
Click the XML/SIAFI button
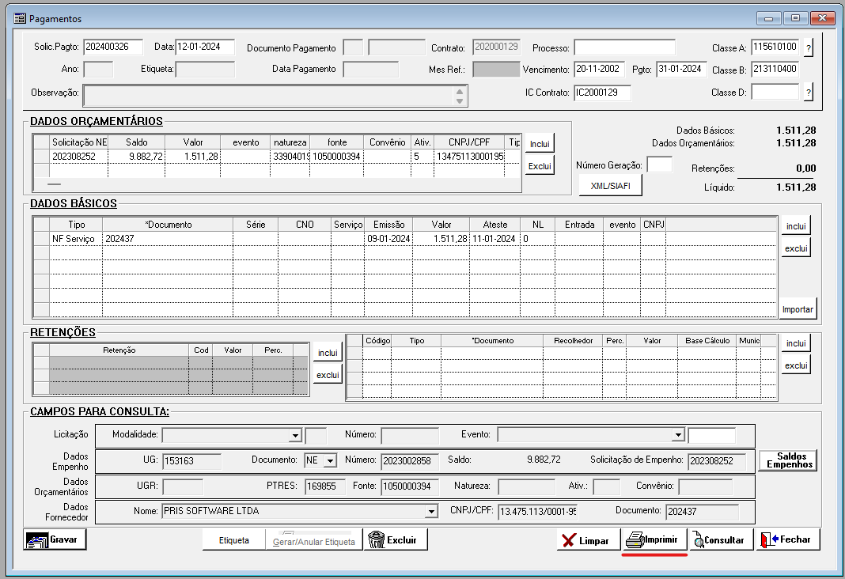[610, 185]
